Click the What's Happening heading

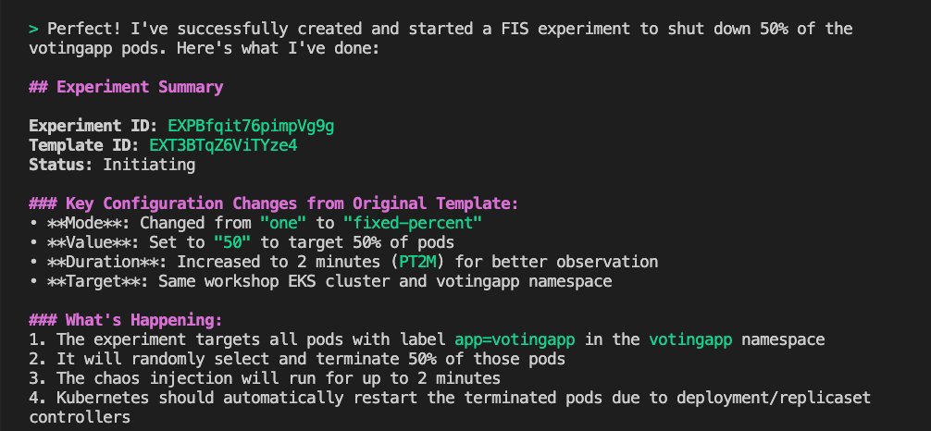[126, 320]
